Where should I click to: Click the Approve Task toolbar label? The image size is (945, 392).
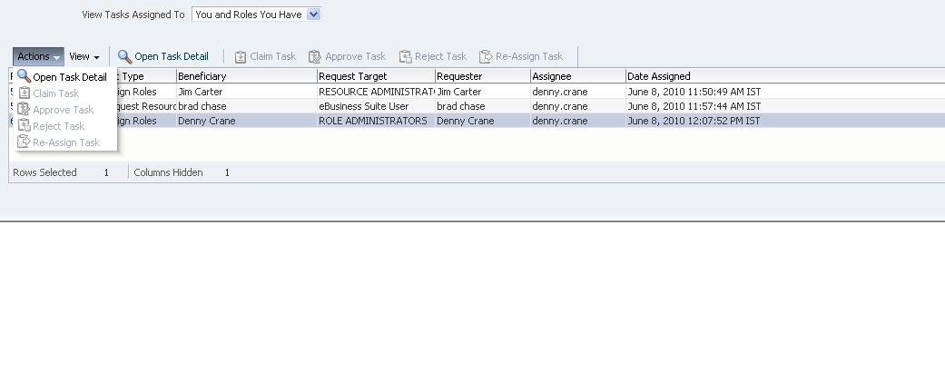pos(356,56)
